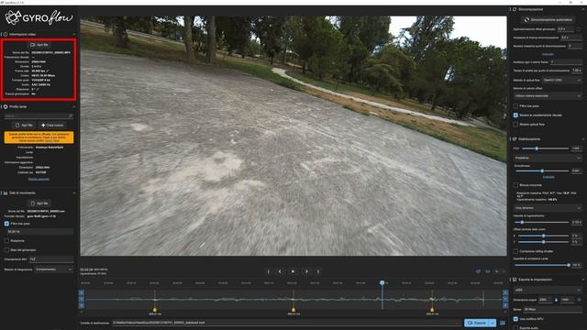Click the orange unofficial lens profile warning
Screen dimensions: 587x330
point(39,137)
